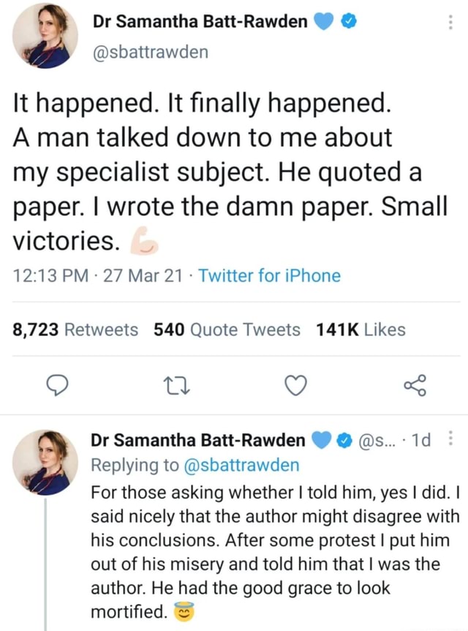Open the '1d' timestamp on the reply
The image size is (468, 631).
point(420,440)
